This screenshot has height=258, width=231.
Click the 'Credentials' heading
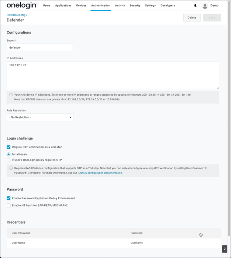tap(16, 222)
